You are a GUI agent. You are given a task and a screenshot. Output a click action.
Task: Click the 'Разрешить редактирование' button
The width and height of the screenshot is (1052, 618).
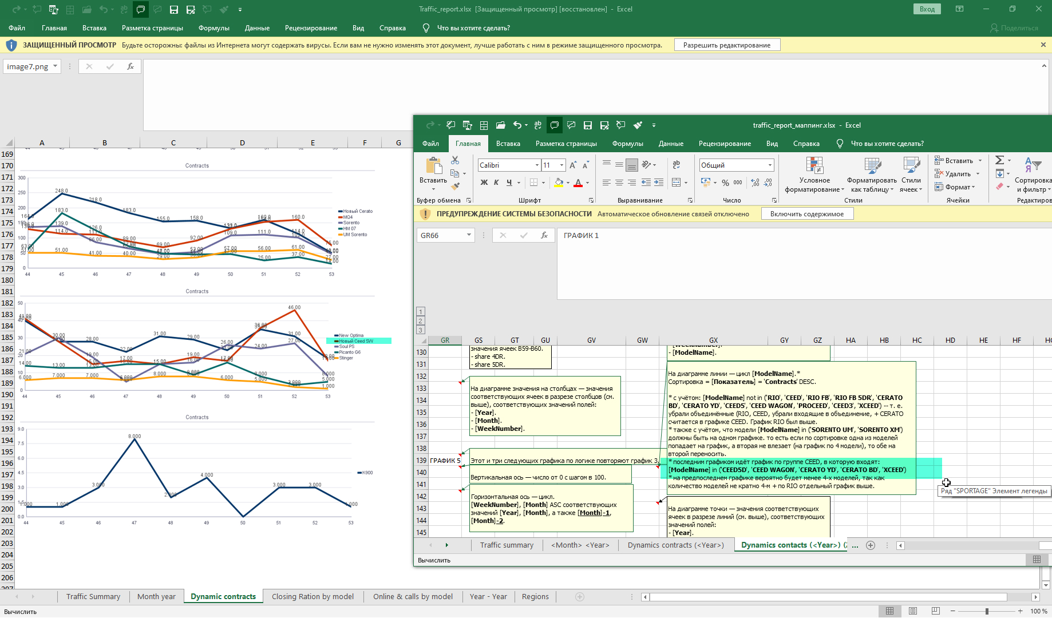coord(726,45)
